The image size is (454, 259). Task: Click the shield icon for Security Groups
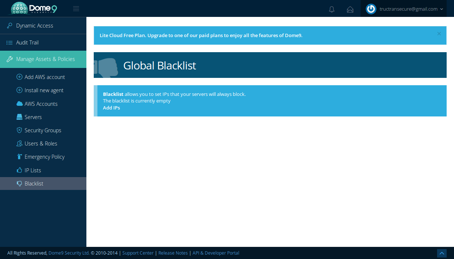pyautogui.click(x=19, y=130)
